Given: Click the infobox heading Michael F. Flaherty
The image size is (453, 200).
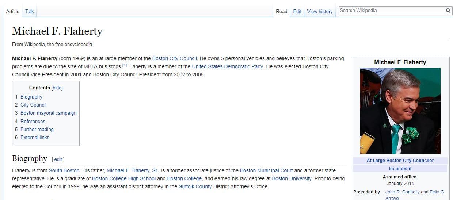Looking at the screenshot, I should point(400,62).
